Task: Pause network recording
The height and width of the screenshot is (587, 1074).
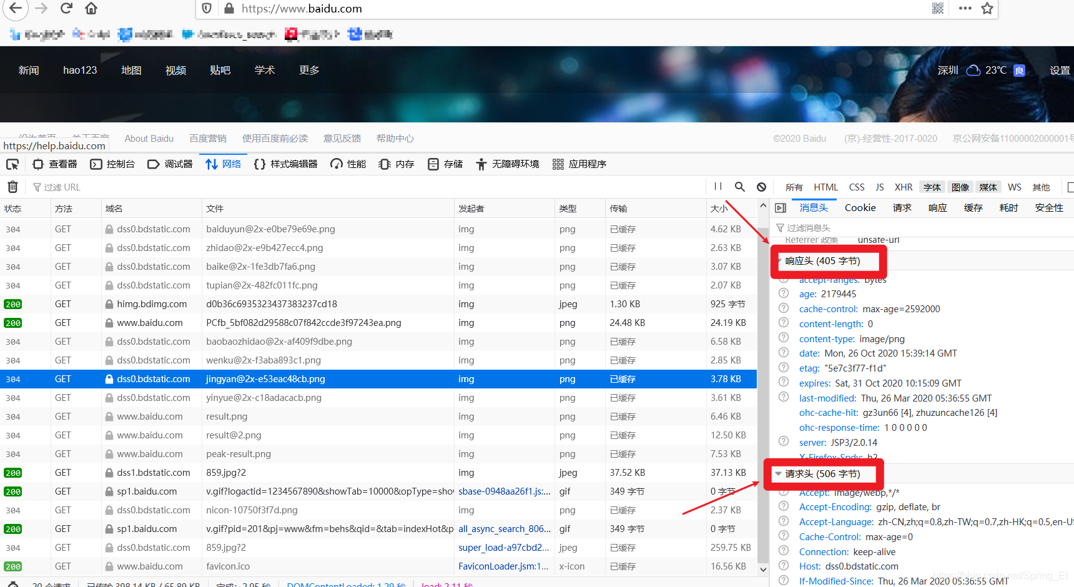Action: click(718, 186)
